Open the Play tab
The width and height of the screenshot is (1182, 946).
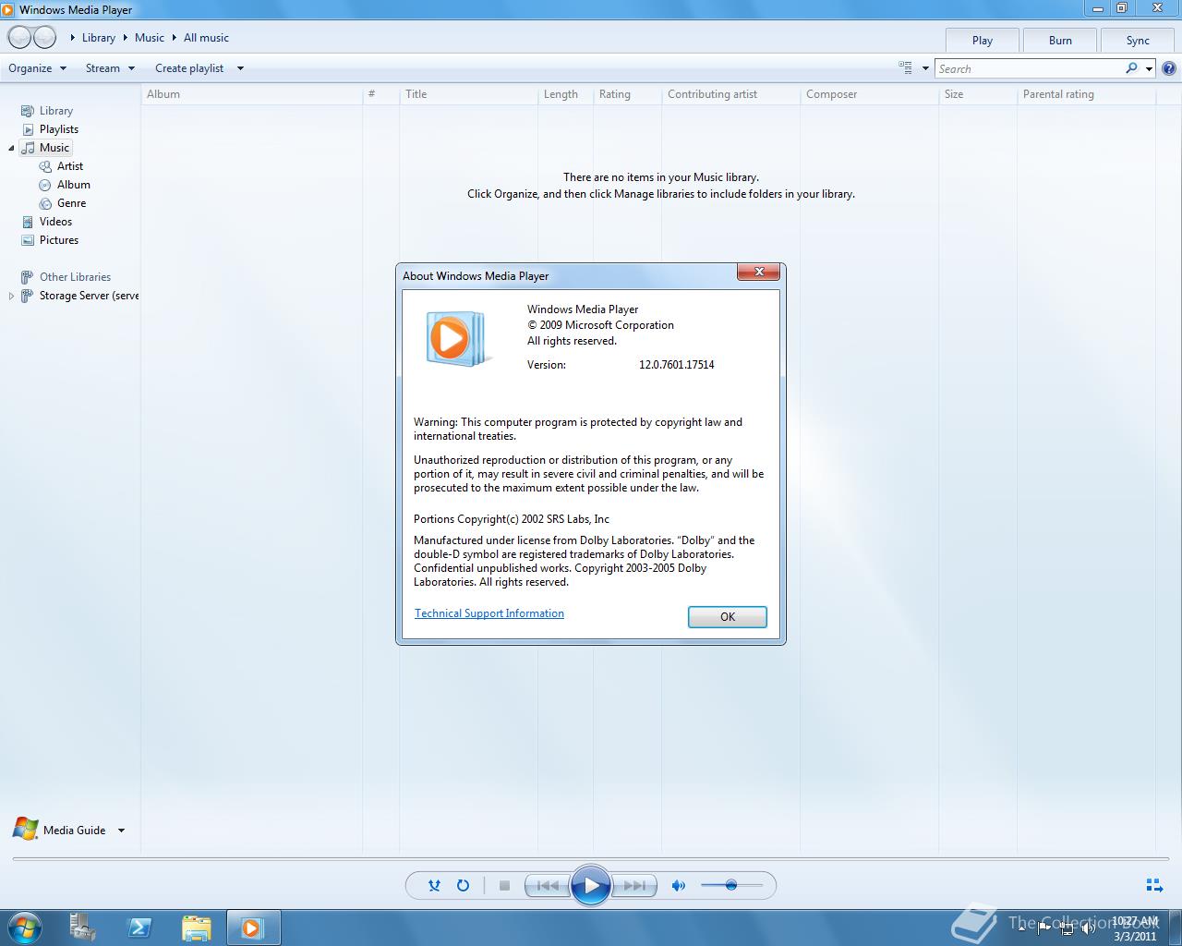(x=983, y=40)
